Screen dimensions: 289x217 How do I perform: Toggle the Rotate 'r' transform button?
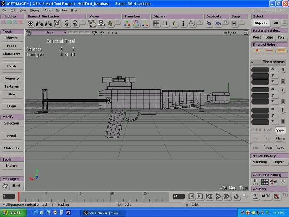pyautogui.click(x=283, y=90)
